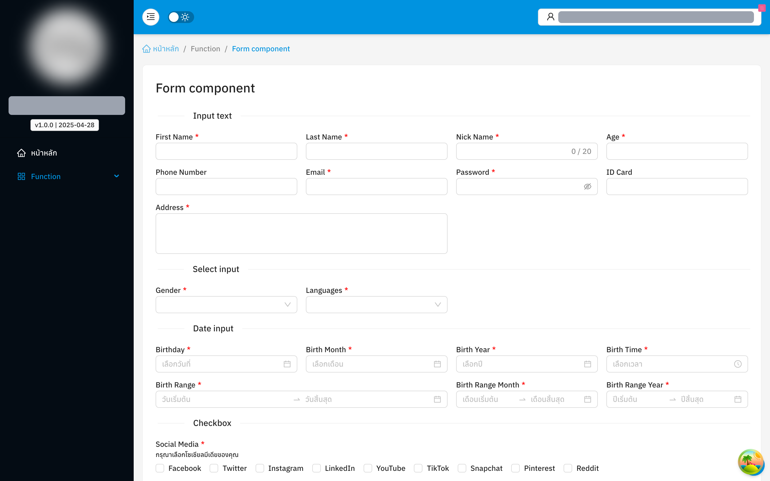Check the Pinterest checkbox
This screenshot has width=770, height=481.
click(515, 468)
